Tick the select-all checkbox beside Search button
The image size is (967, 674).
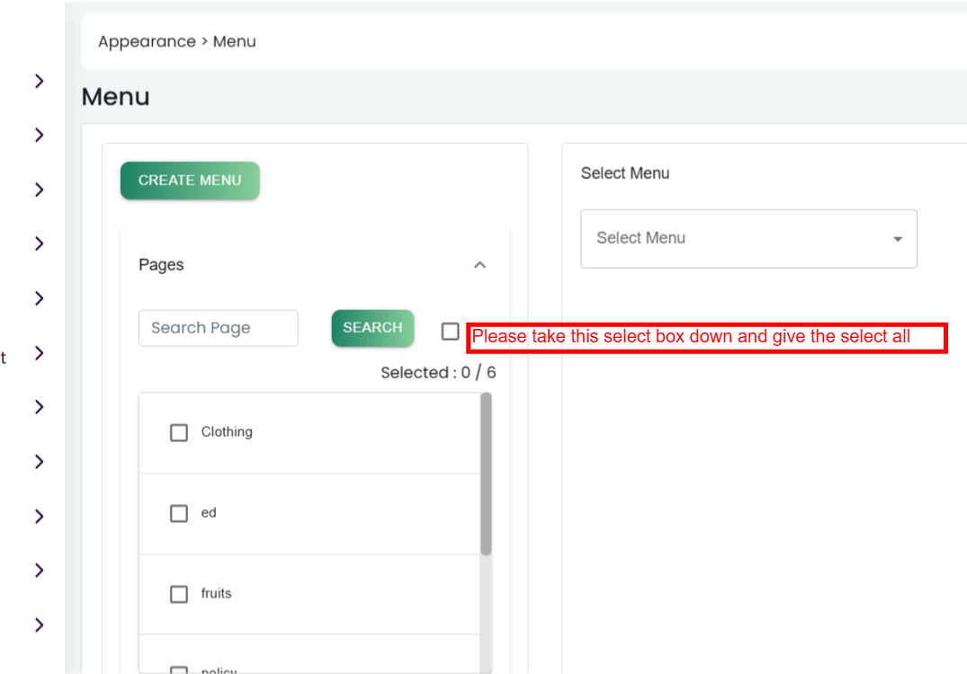451,332
